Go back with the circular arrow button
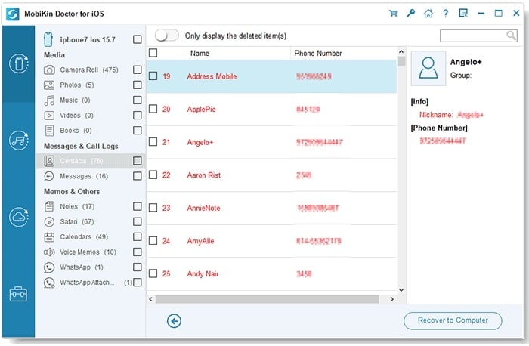Screen dimensions: 529x346 174,321
